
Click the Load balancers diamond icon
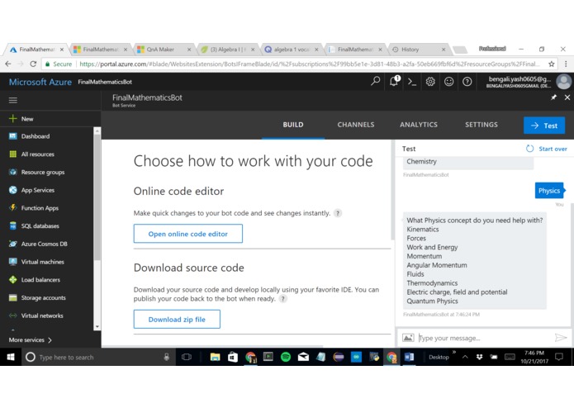[x=13, y=279]
